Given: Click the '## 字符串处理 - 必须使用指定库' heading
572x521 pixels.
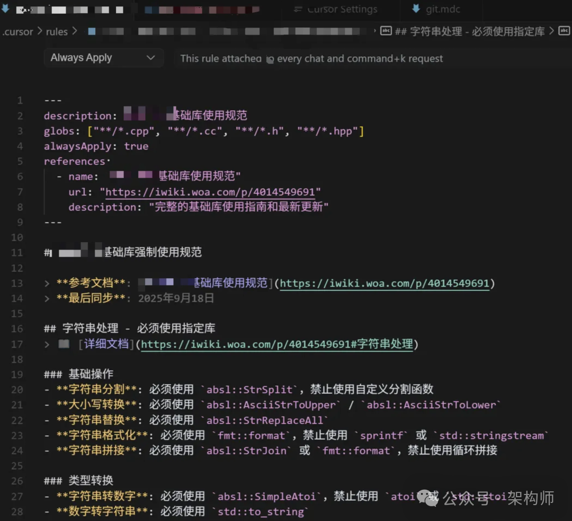Looking at the screenshot, I should point(130,329).
